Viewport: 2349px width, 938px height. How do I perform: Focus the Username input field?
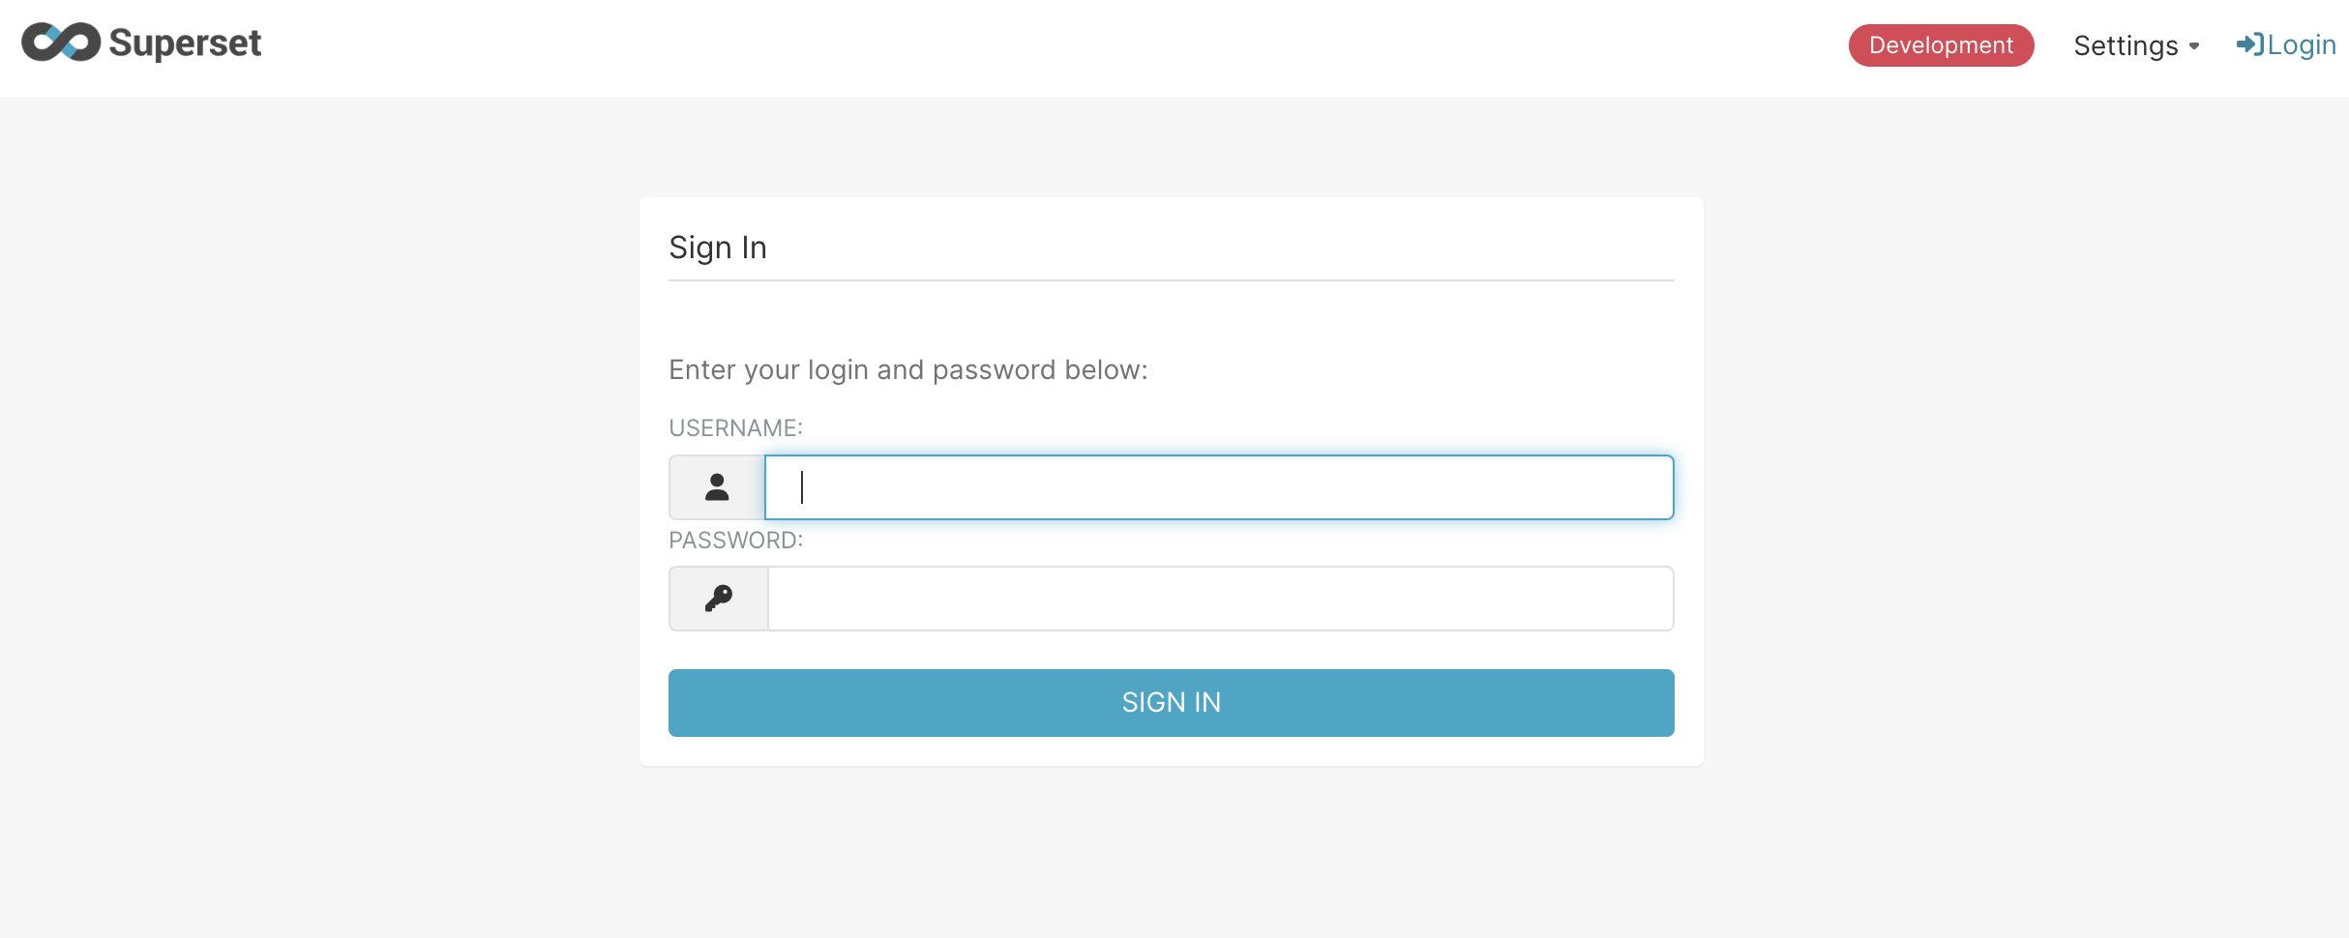[x=1219, y=487]
